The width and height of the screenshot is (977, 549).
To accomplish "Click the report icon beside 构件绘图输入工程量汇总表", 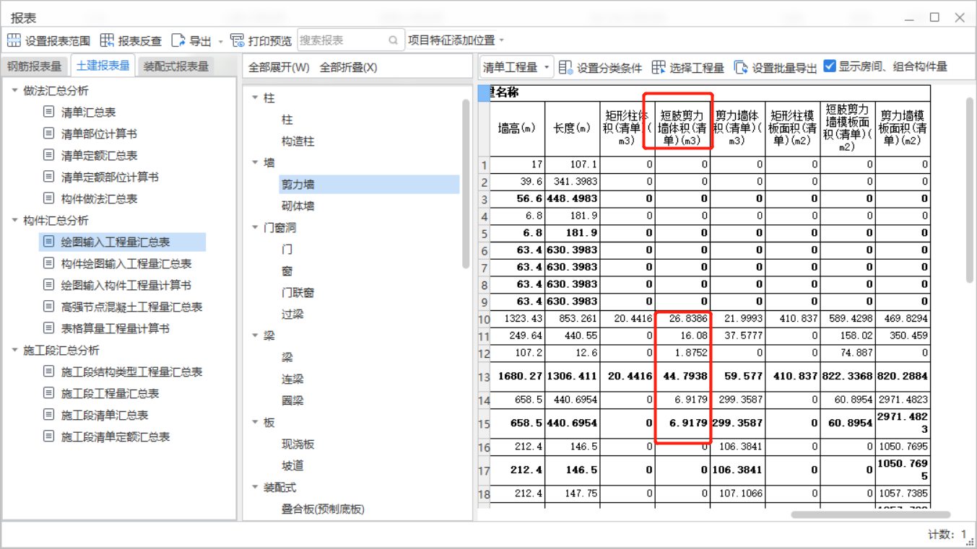I will tap(48, 263).
